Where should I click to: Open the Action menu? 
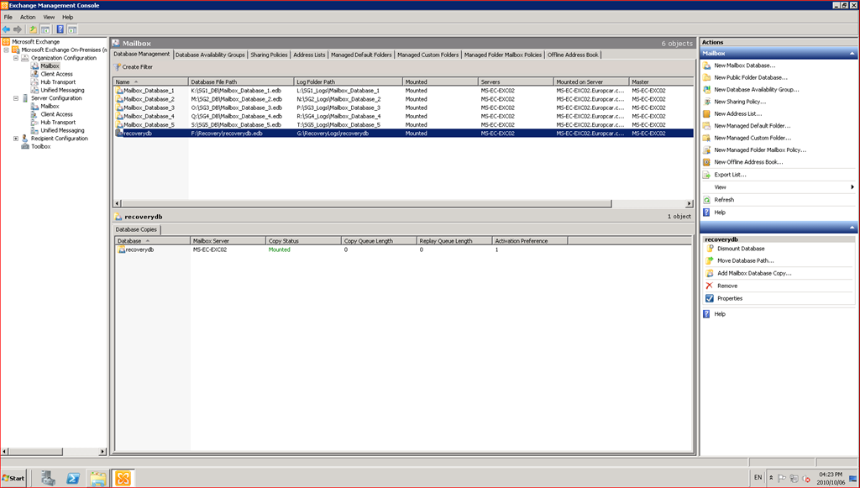click(x=28, y=17)
